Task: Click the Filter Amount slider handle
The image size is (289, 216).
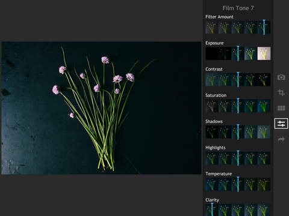Action: (264, 27)
